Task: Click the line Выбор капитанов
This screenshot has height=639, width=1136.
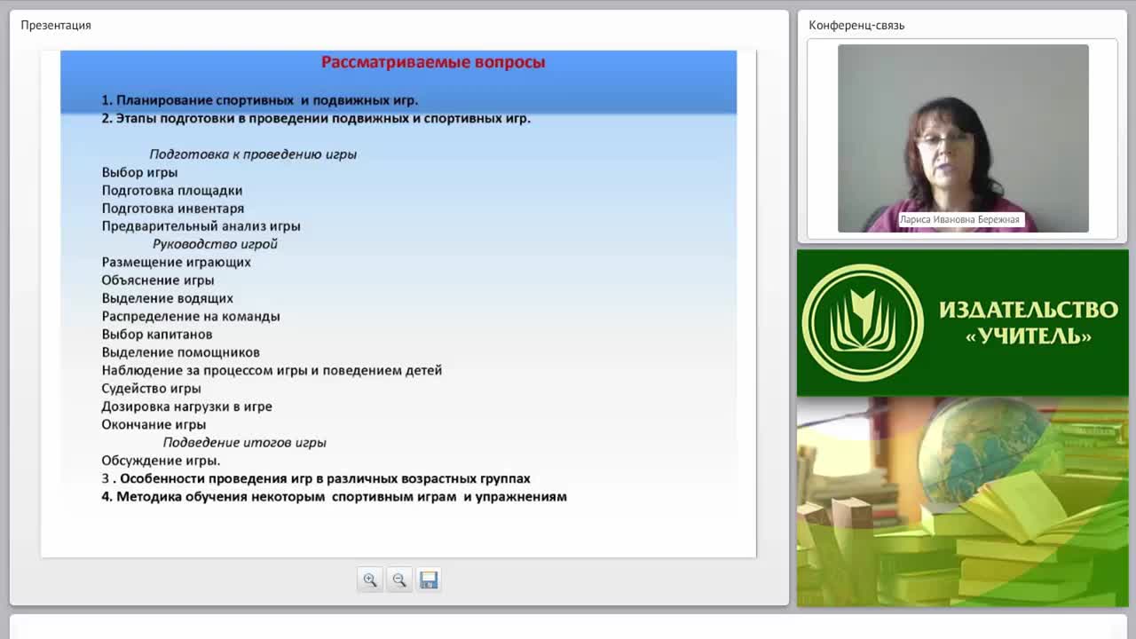Action: click(x=157, y=335)
